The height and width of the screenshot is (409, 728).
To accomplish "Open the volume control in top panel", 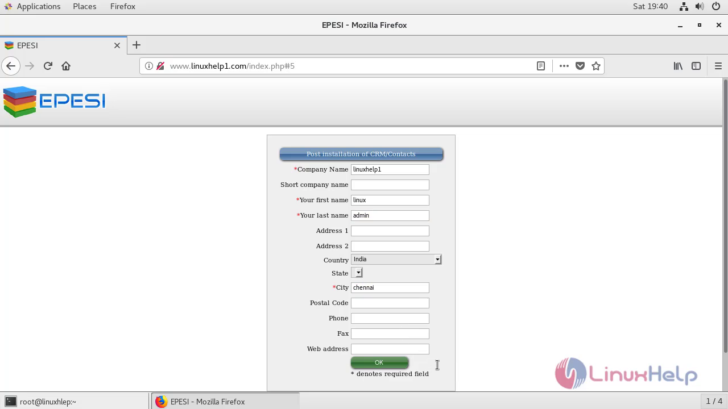I will [700, 6].
